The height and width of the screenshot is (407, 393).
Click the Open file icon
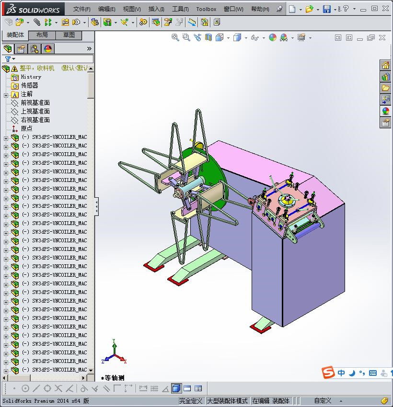point(309,9)
